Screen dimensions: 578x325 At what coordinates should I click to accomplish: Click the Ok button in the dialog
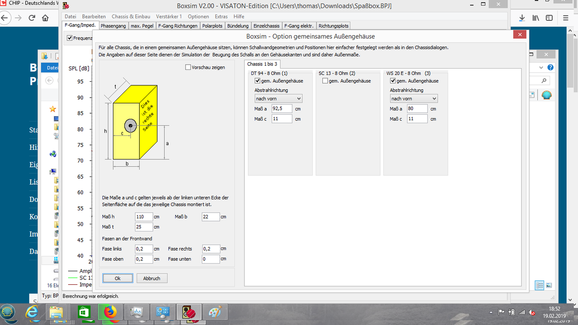(118, 278)
